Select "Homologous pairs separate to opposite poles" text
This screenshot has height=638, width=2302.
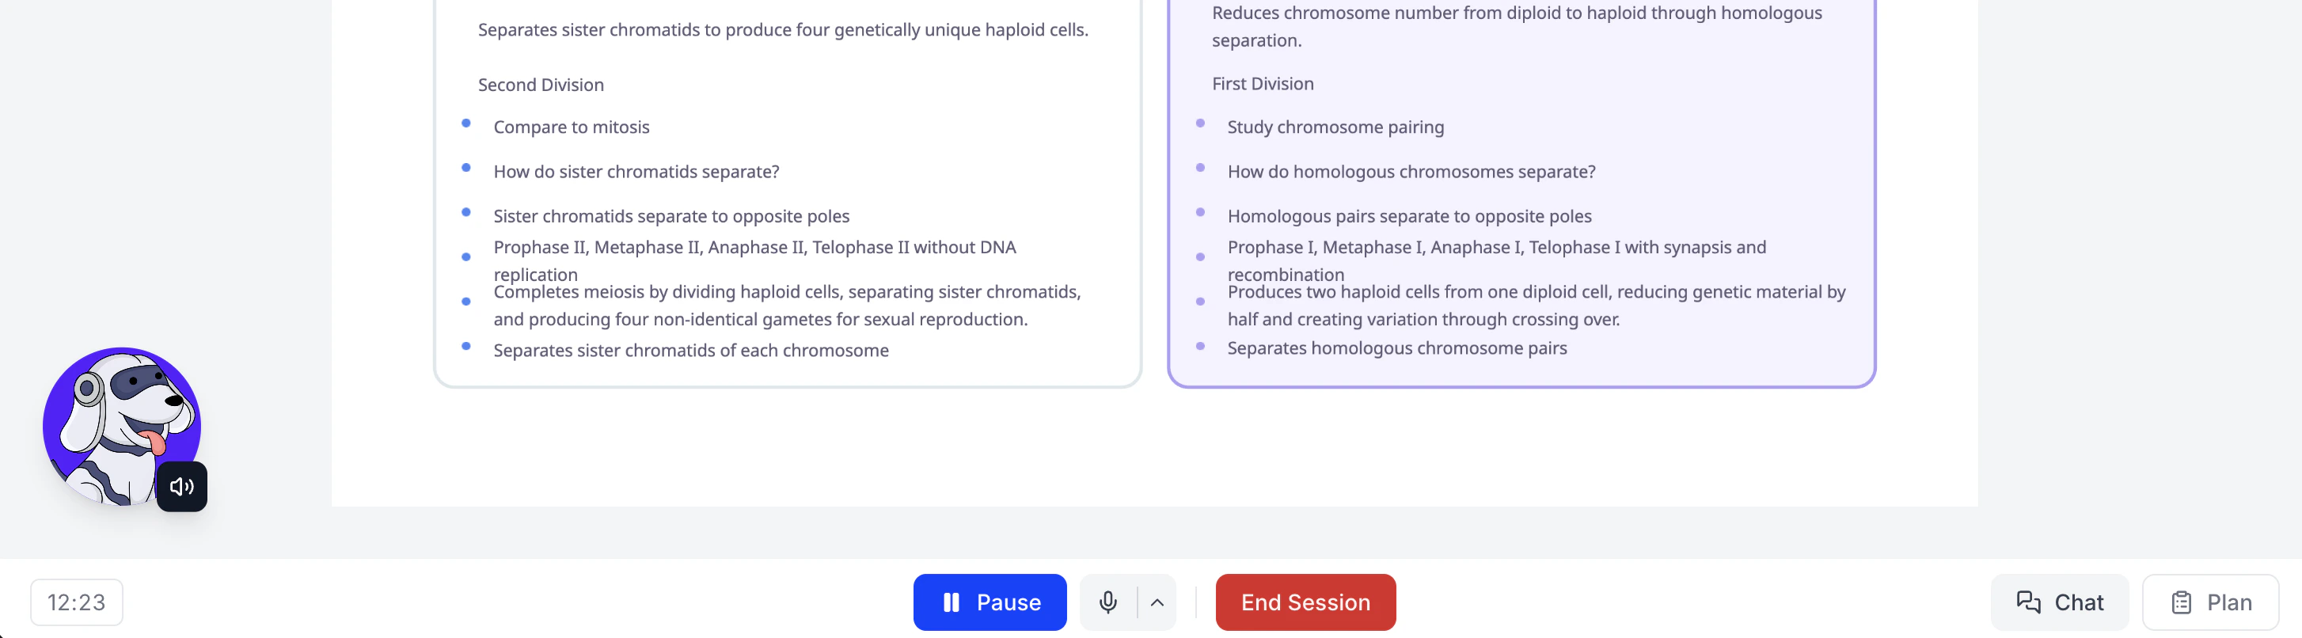[x=1408, y=216]
